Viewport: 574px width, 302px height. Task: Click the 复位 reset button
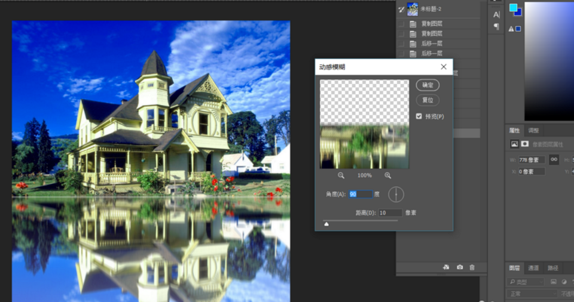tap(428, 100)
